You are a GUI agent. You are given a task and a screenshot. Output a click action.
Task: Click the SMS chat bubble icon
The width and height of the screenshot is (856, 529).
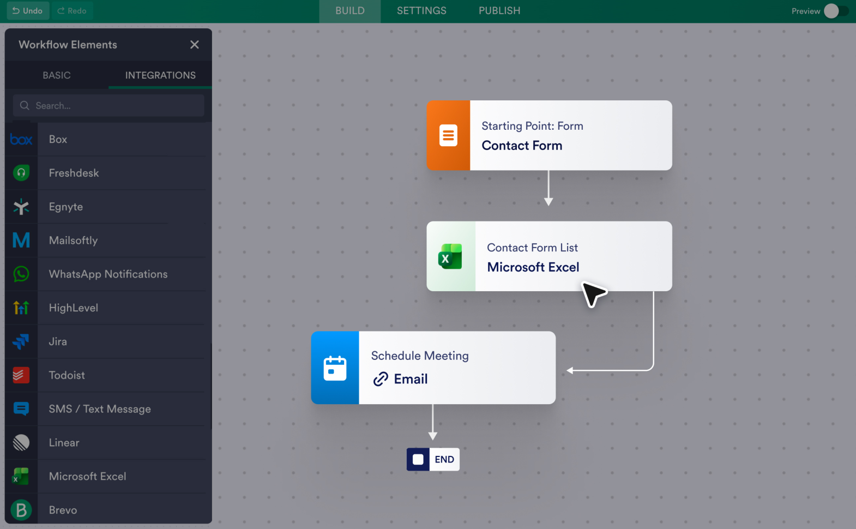point(21,409)
